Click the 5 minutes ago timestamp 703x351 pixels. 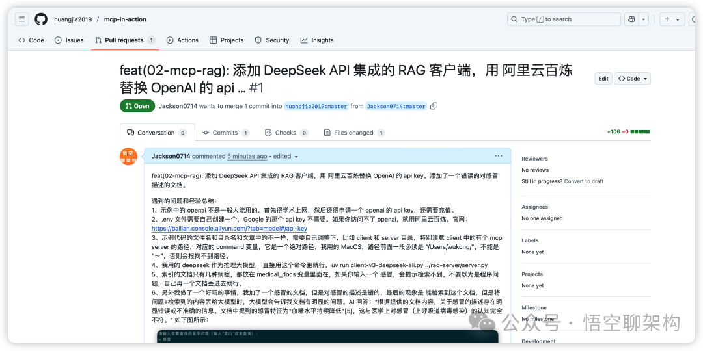(247, 156)
